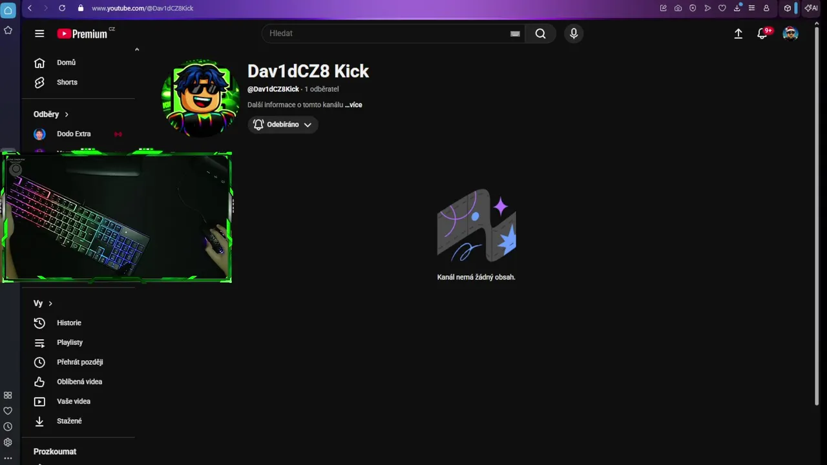The image size is (827, 465).
Task: Open the heart icon in browser sidebar
Action: tap(8, 411)
